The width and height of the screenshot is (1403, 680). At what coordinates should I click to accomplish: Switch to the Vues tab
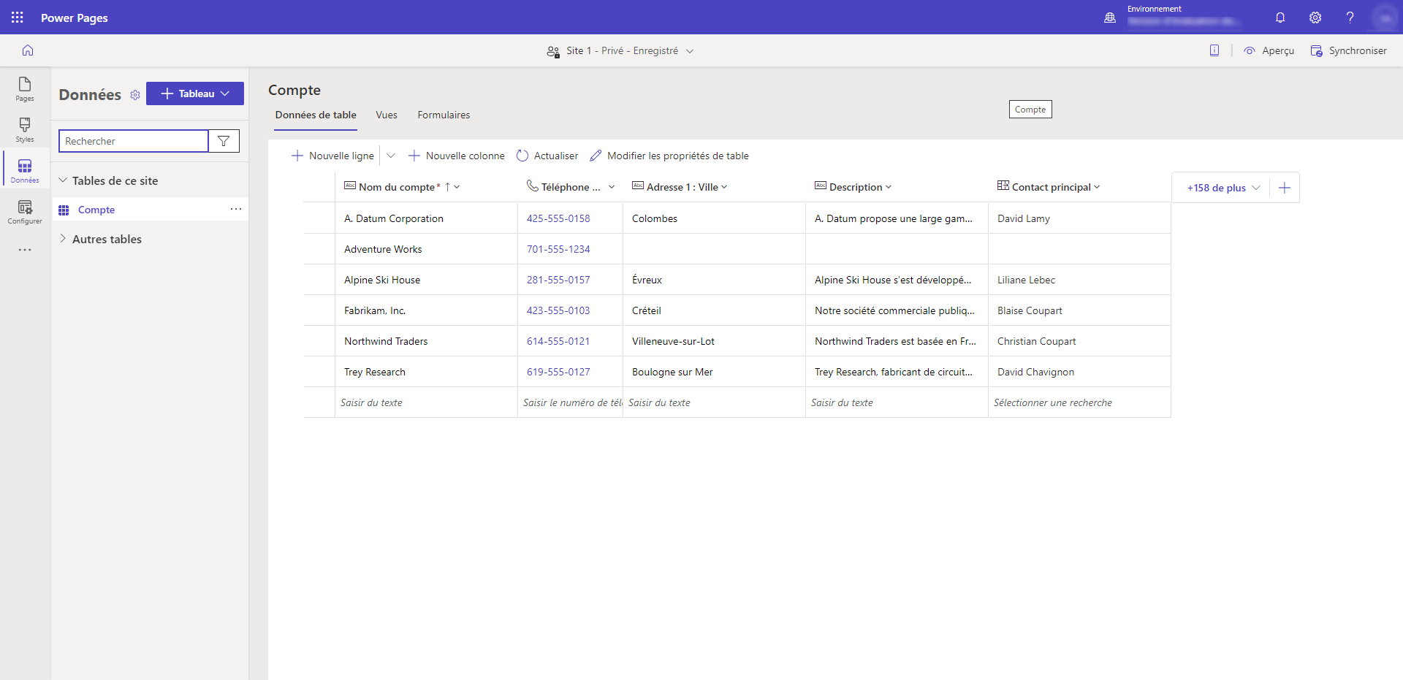[x=387, y=115]
